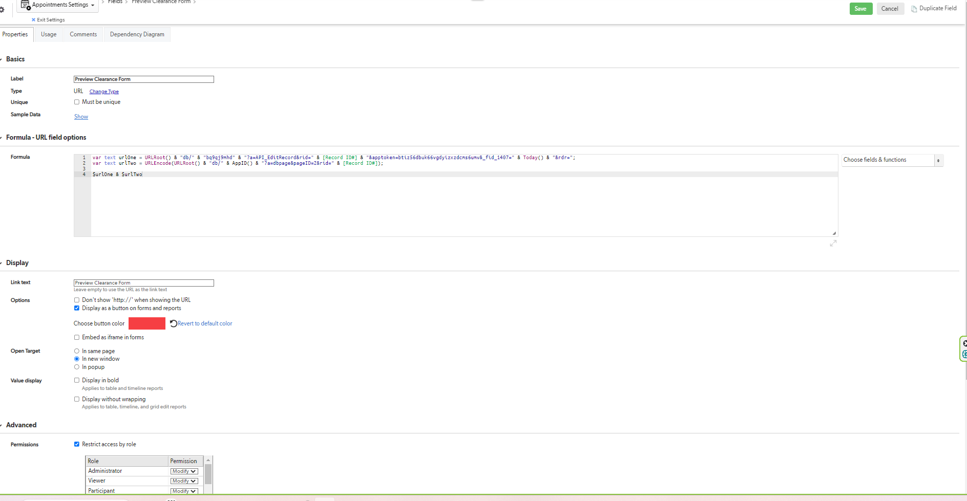Viewport: 967px width, 501px height.
Task: Click the expand formula editor arrows icon
Action: pyautogui.click(x=833, y=244)
